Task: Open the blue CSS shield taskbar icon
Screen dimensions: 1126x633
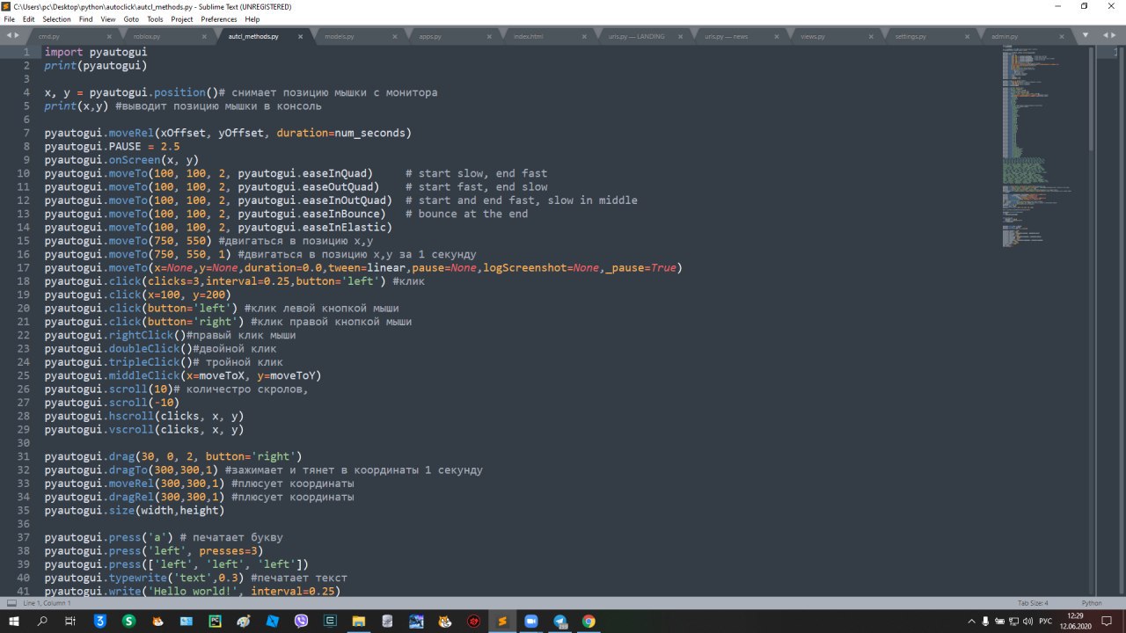Action: pyautogui.click(x=99, y=621)
